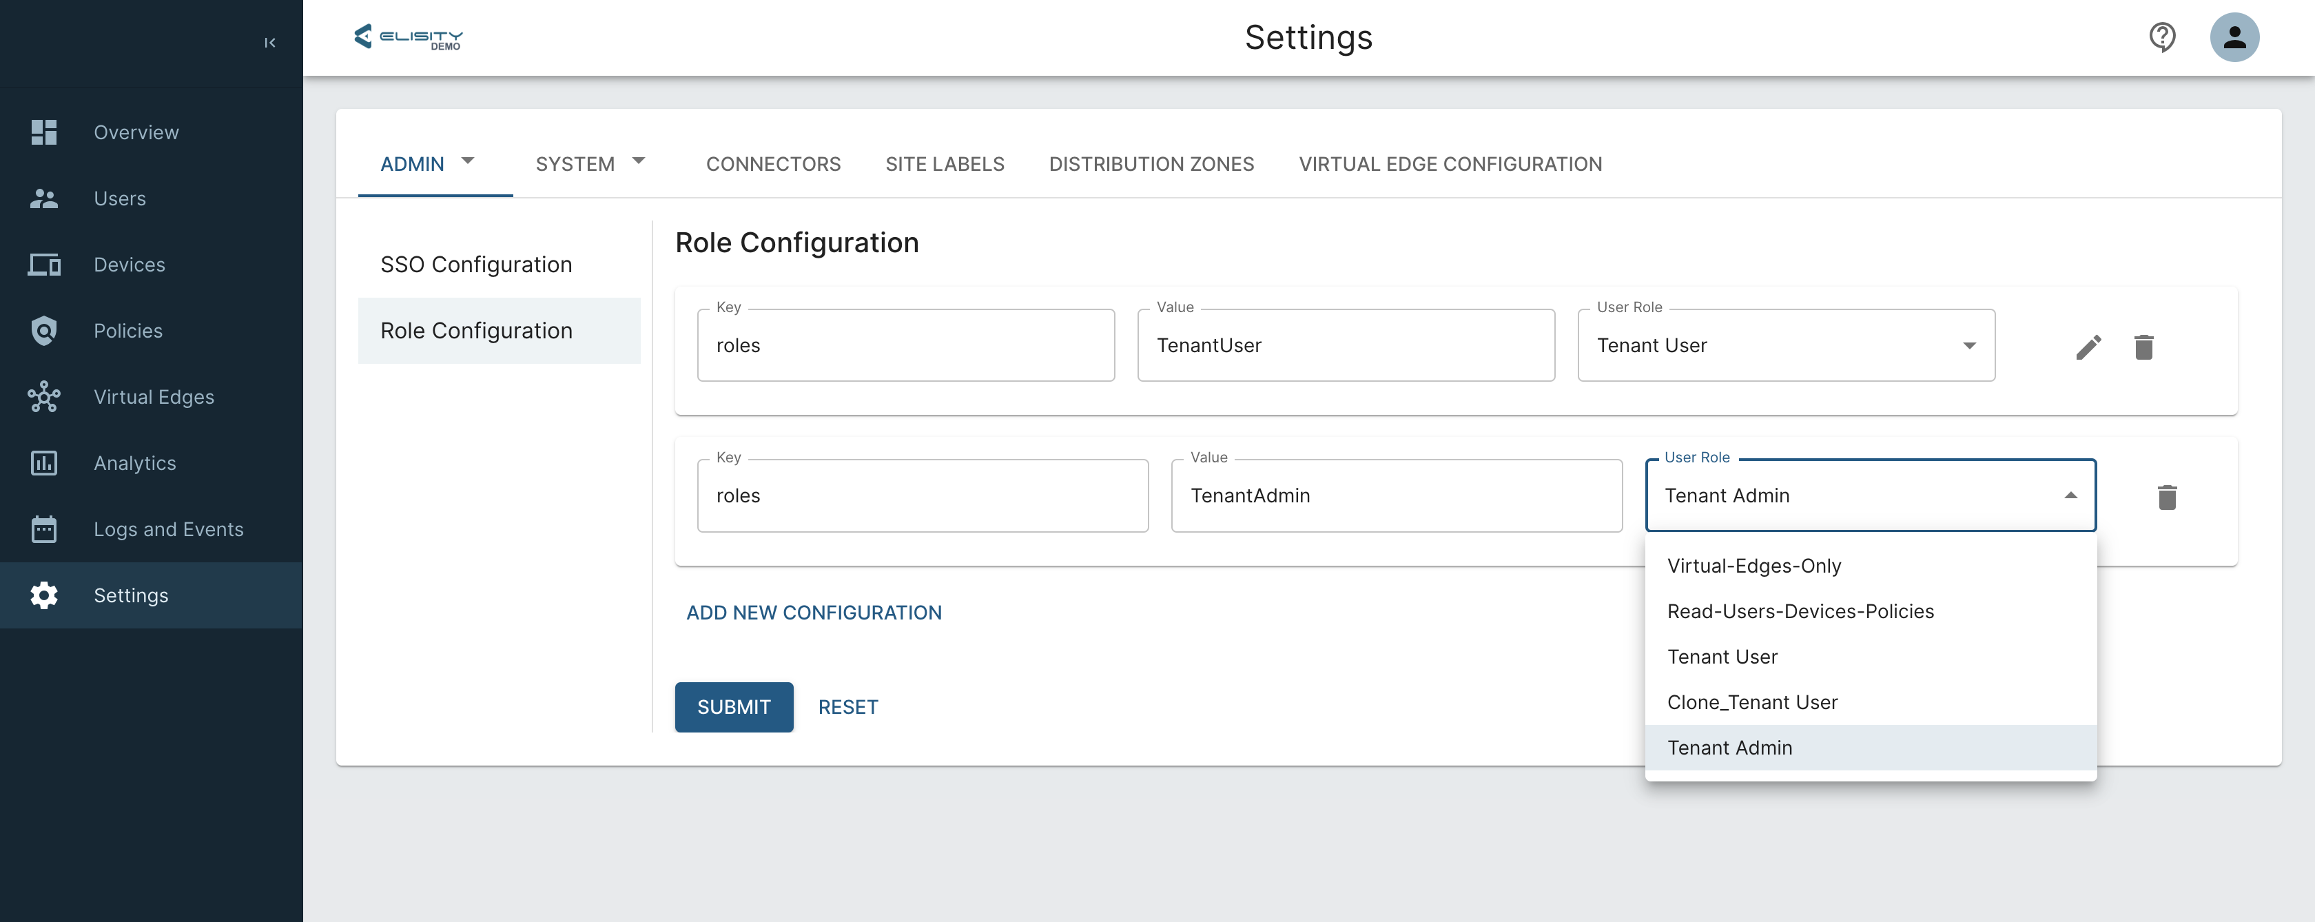Click ADD NEW CONFIGURATION link
The image size is (2315, 922).
(x=813, y=613)
